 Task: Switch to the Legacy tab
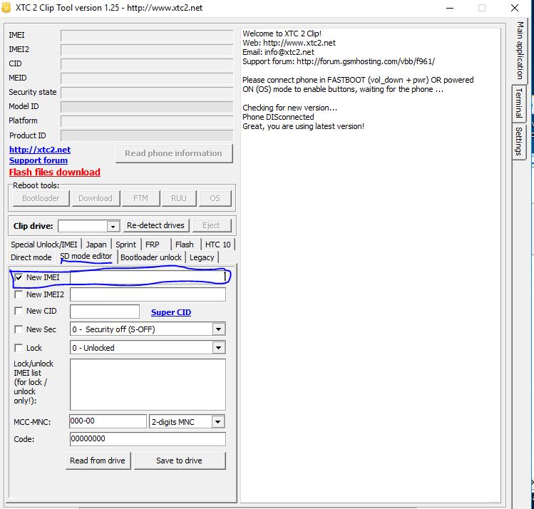coord(202,257)
